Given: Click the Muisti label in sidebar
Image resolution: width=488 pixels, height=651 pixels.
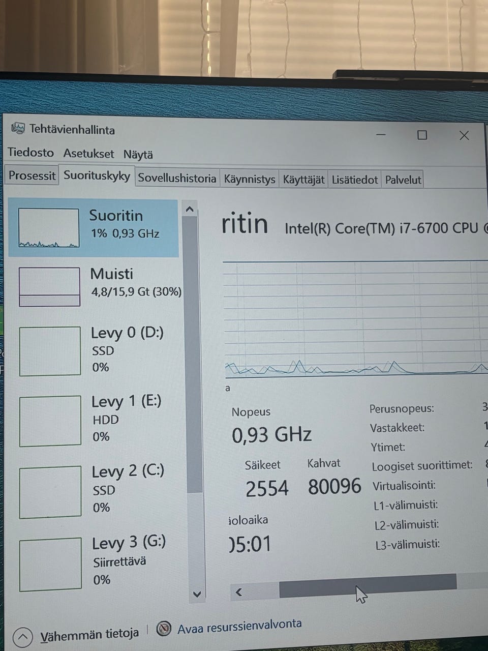Looking at the screenshot, I should [x=112, y=274].
